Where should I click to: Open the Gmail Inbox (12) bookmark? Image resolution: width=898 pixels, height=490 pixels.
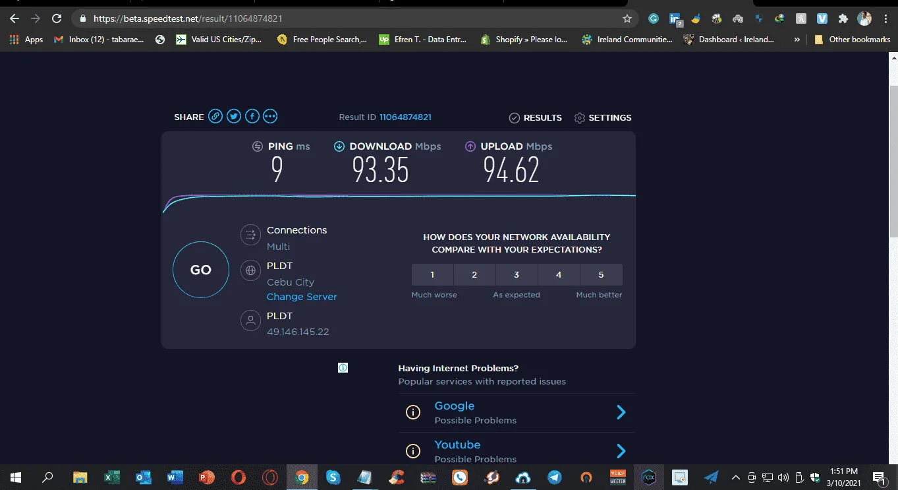tap(98, 40)
